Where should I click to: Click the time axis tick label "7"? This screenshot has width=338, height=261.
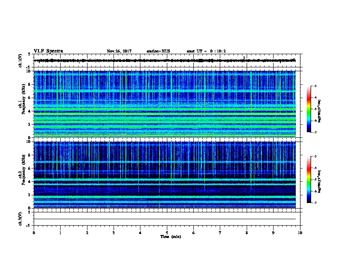[220, 233]
